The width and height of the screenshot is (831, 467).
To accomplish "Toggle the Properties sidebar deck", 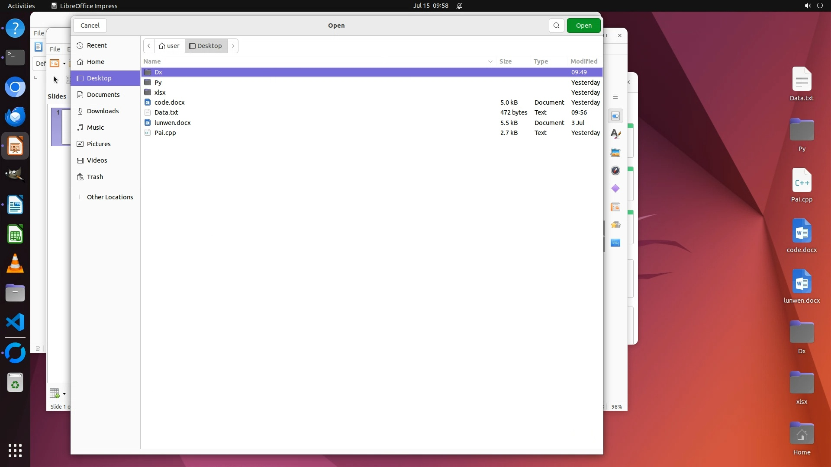I will (x=615, y=116).
